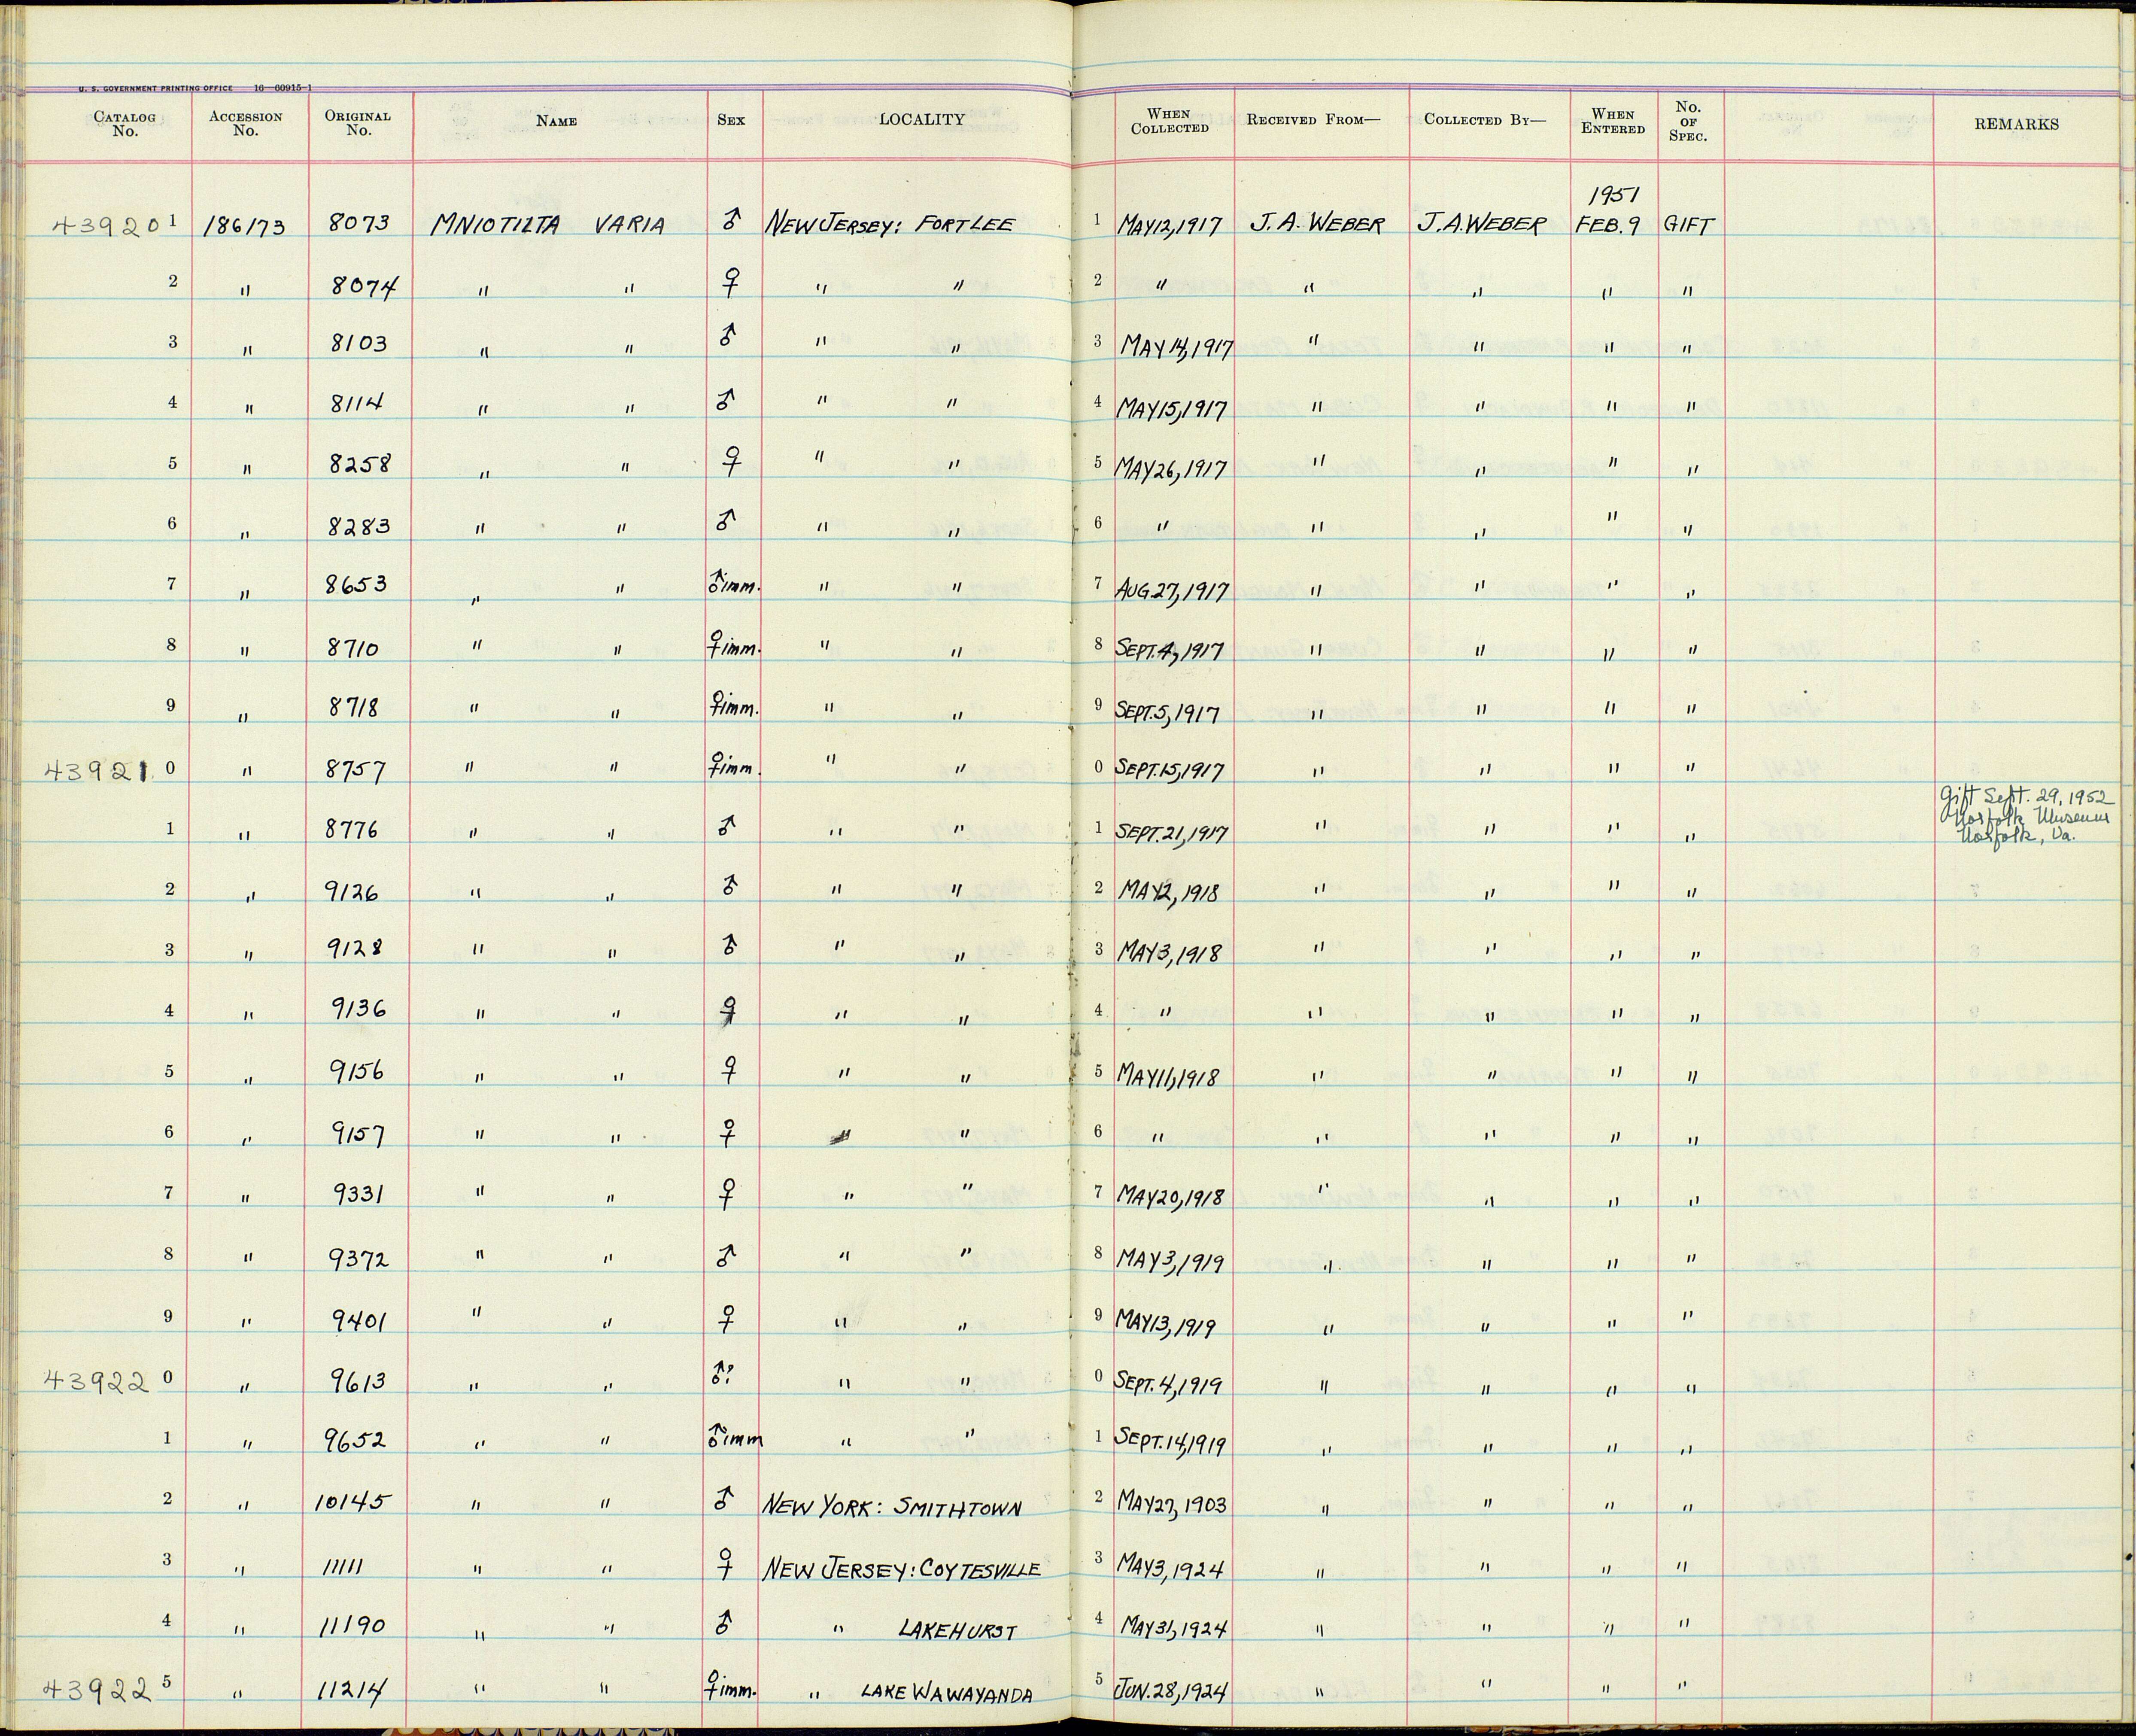Image resolution: width=2136 pixels, height=1736 pixels.
Task: Click collection date 'May 12, 1917'
Action: (x=1169, y=226)
